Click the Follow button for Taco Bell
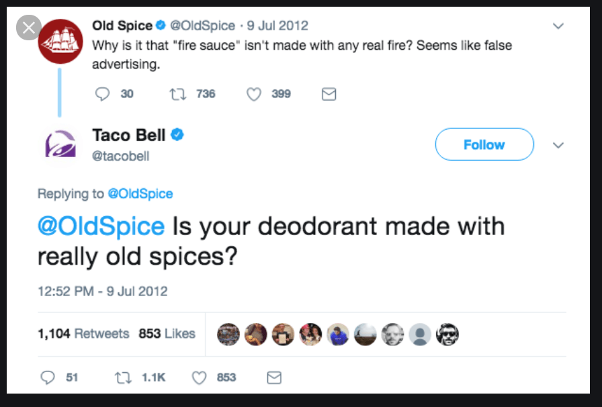602x407 pixels. coord(484,144)
